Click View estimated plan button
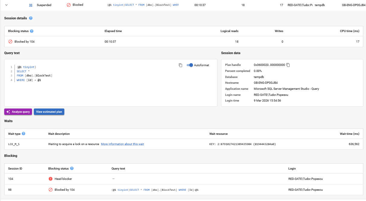The width and height of the screenshot is (366, 201). point(49,112)
